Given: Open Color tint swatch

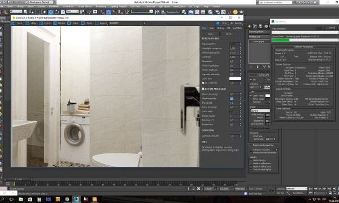Looking at the screenshot, I should 235,78.
